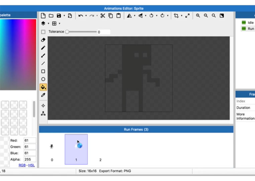Viewport: 255px width, 181px height.
Task: Paste from clipboard icon
Action: pos(119,16)
